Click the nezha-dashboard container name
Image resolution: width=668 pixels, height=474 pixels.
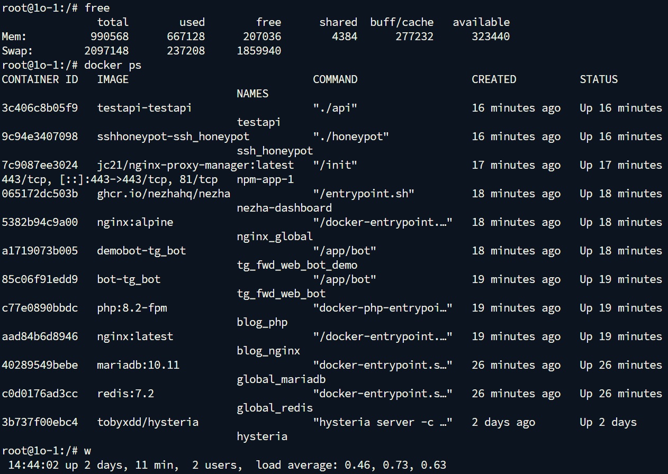[x=284, y=208]
